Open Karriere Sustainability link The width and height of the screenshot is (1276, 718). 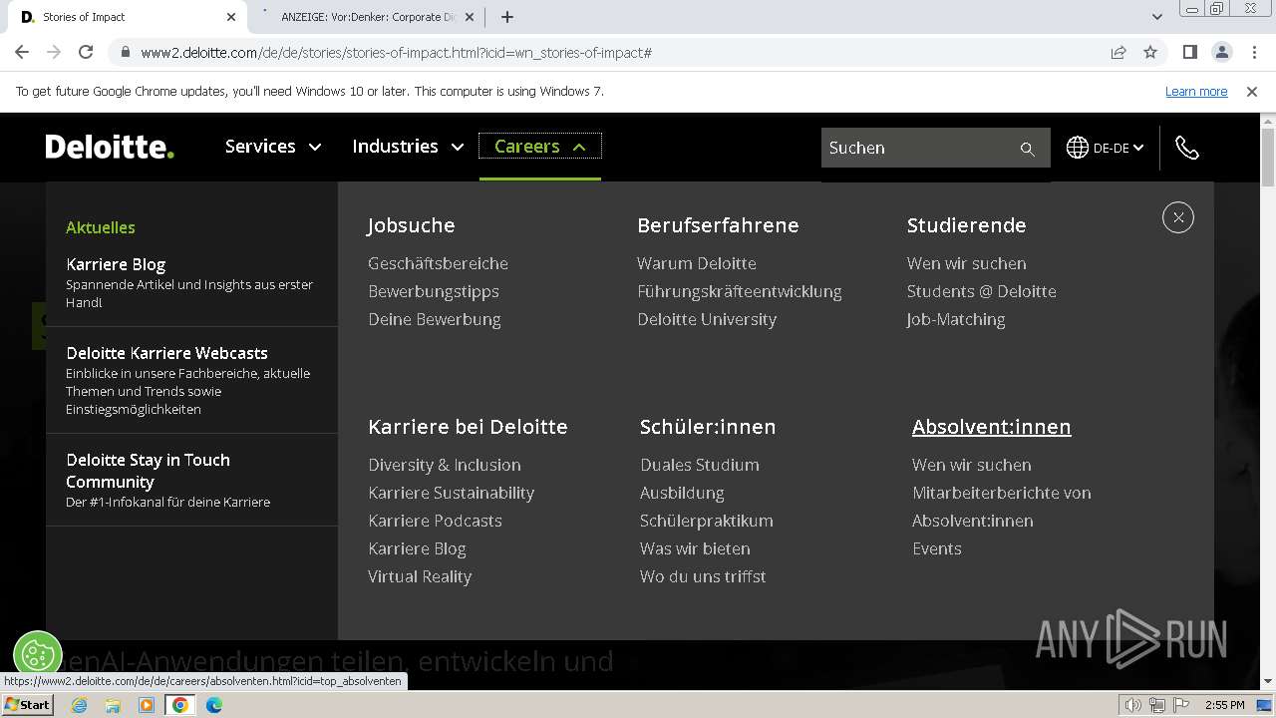[451, 493]
